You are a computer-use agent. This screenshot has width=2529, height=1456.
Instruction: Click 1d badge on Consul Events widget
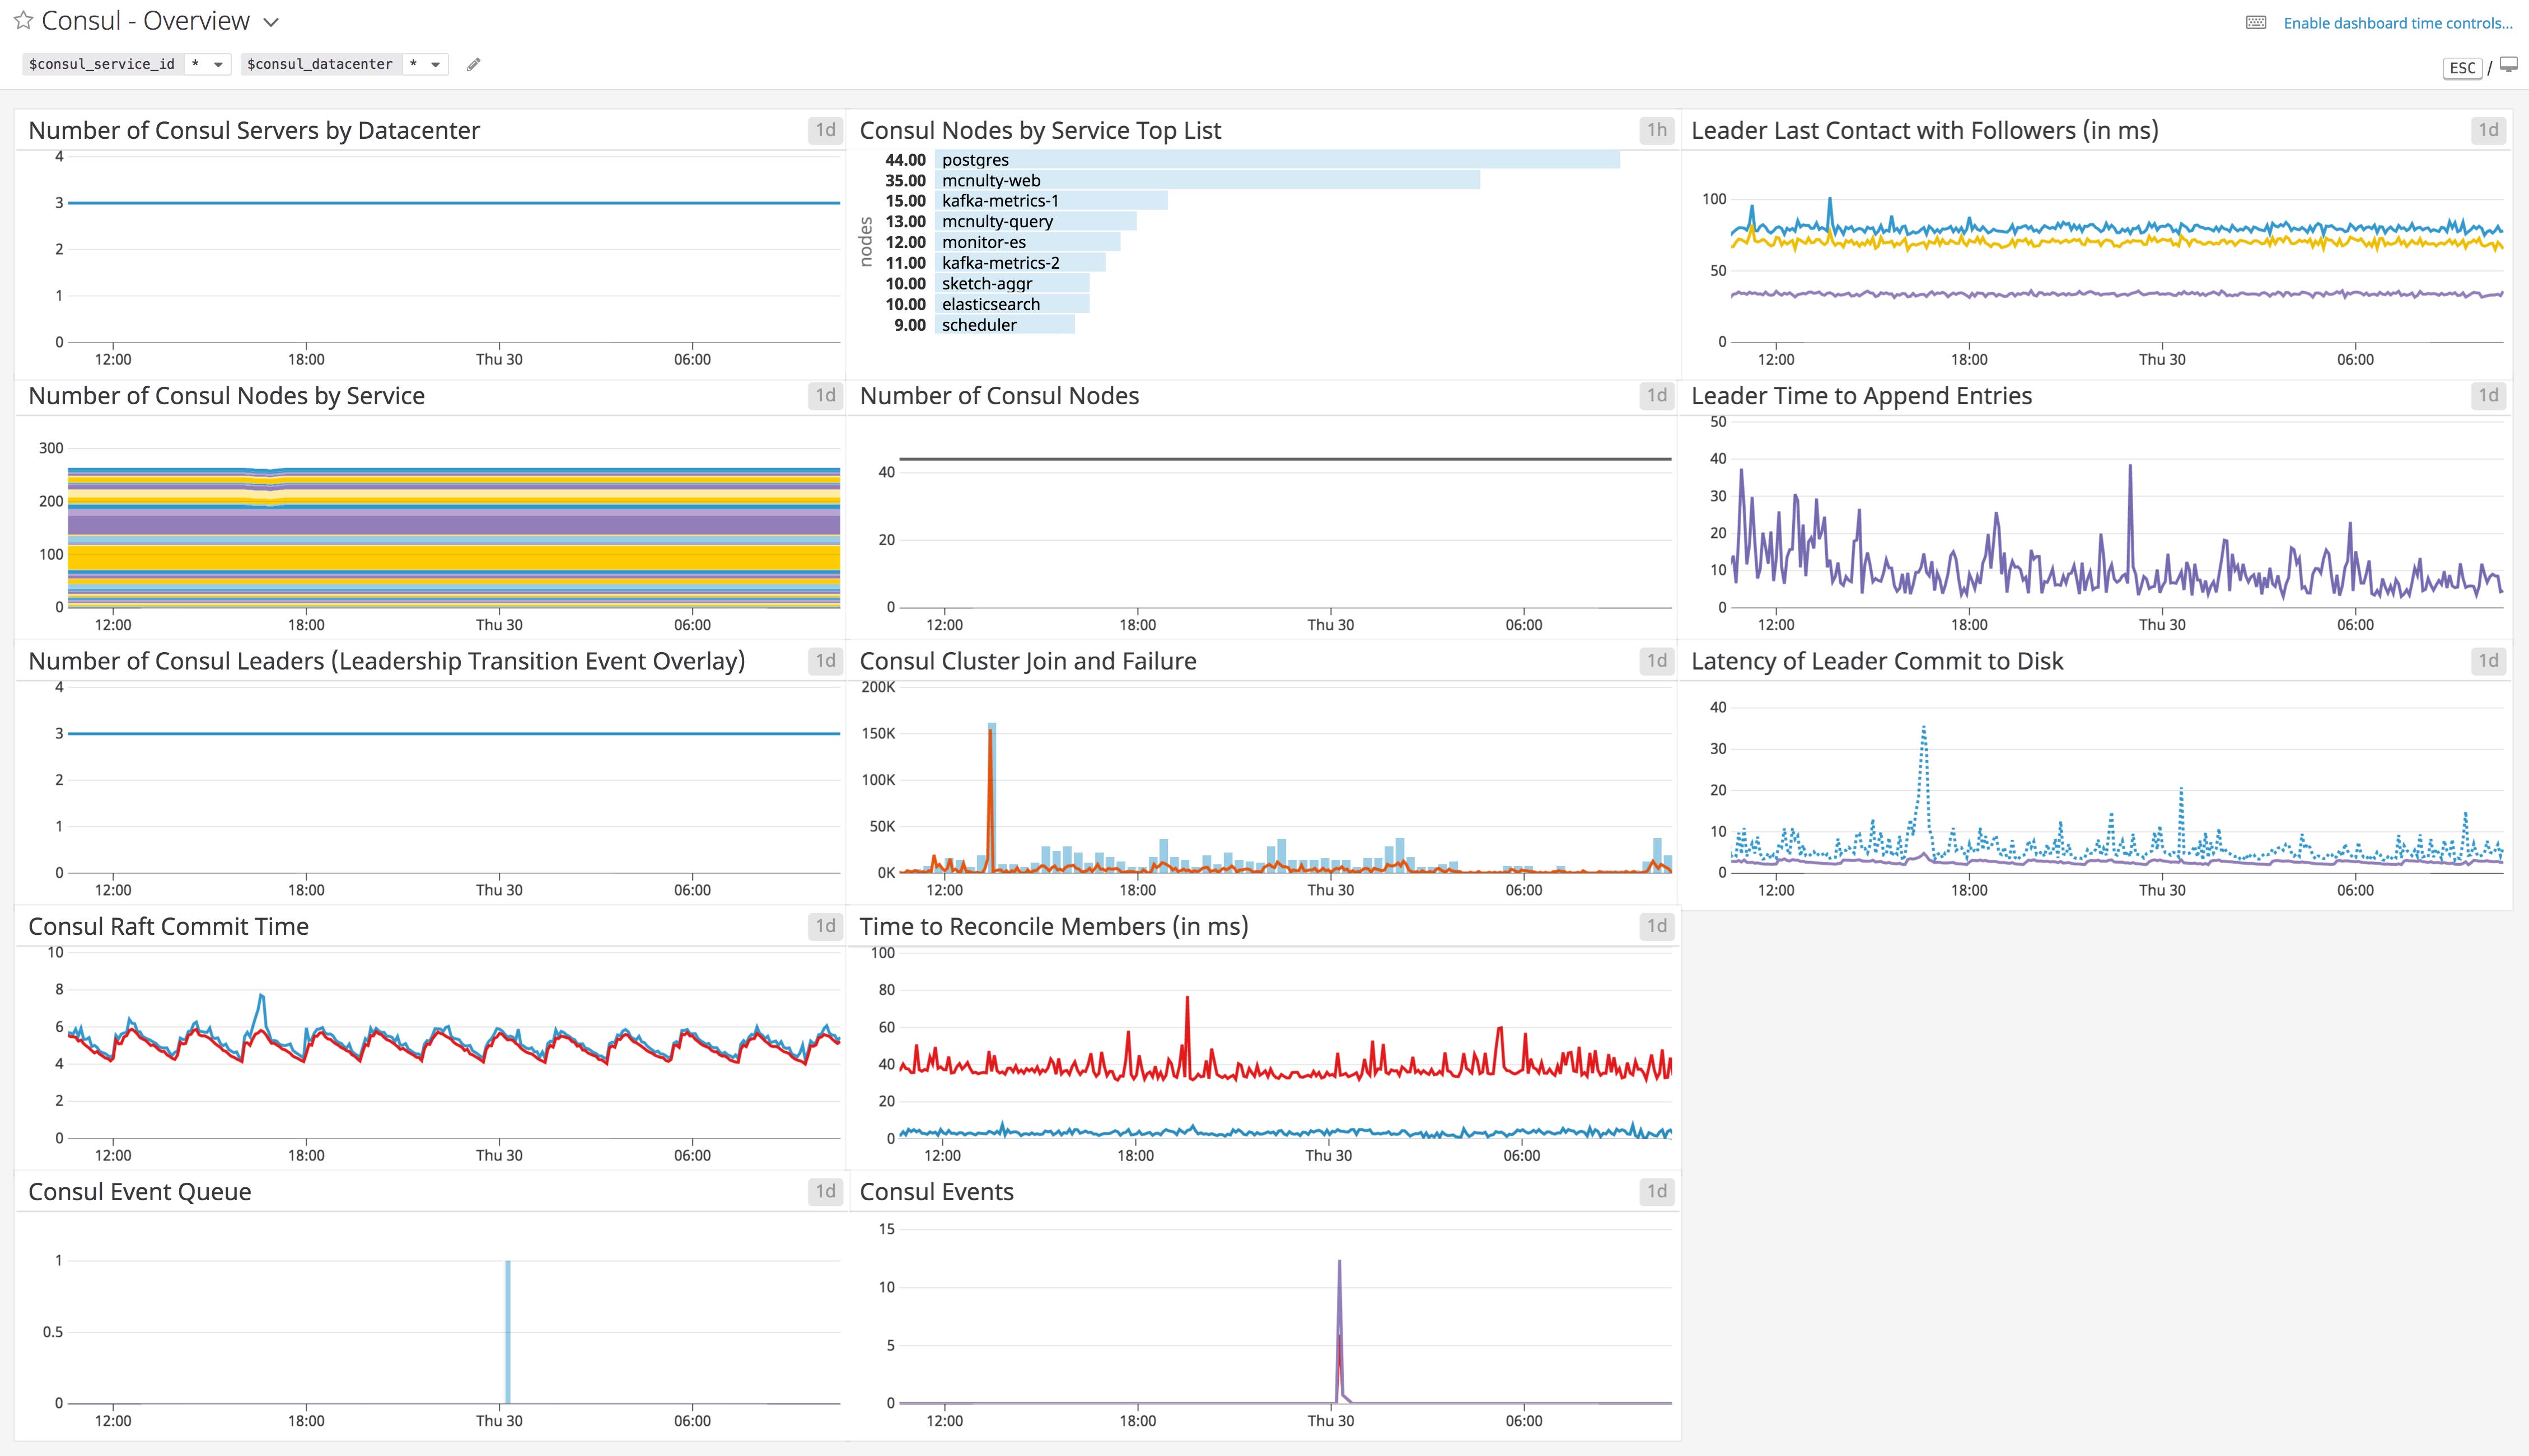click(1656, 1191)
